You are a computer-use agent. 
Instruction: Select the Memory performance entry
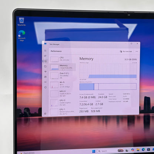63,67
